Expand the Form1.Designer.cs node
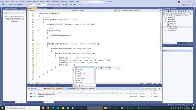This screenshot has height=110, width=196. tap(168, 27)
